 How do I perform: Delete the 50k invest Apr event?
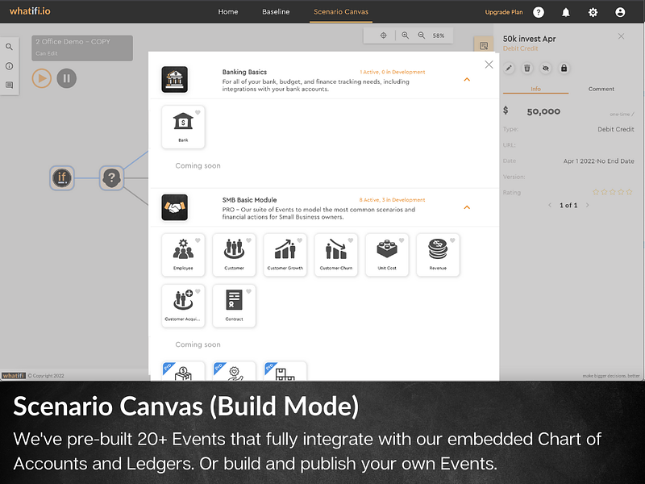(x=527, y=69)
